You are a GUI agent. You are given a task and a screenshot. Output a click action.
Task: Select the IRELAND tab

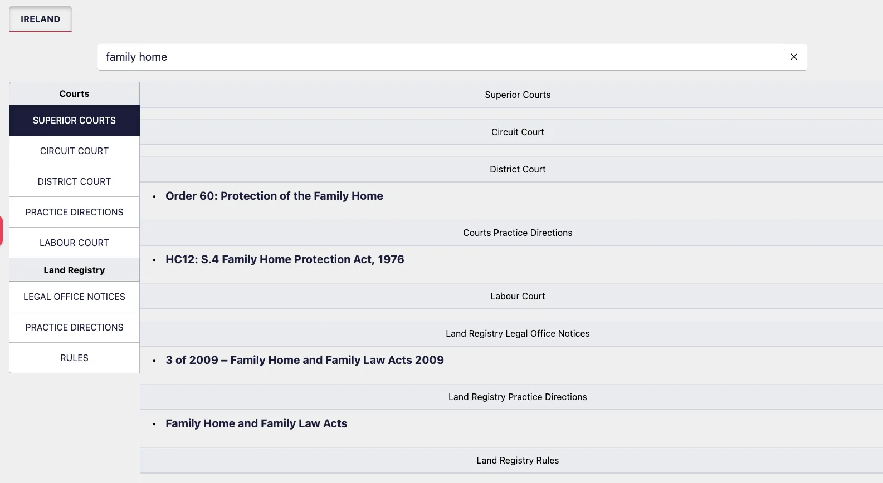[40, 19]
